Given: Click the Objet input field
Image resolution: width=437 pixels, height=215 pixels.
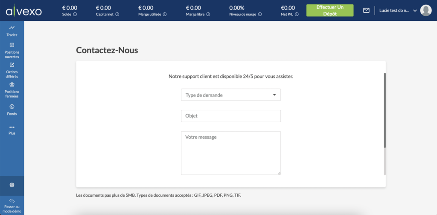Looking at the screenshot, I should pos(231,116).
